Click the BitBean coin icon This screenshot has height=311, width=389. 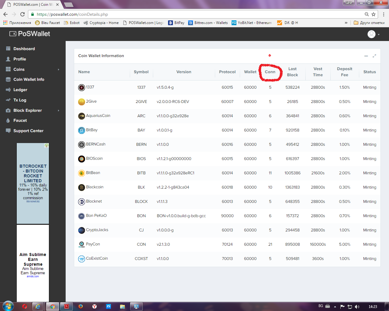(81, 173)
